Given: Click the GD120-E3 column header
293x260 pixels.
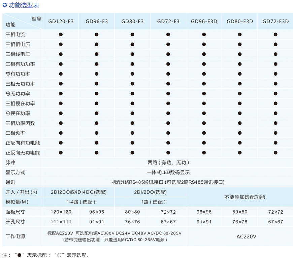Looking at the screenshot, I should (61, 21).
